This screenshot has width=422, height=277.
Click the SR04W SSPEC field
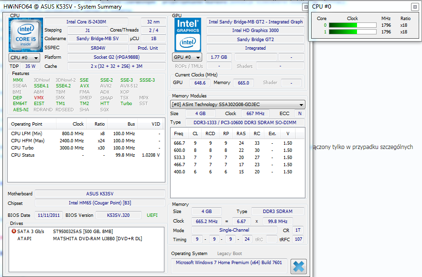coord(98,48)
